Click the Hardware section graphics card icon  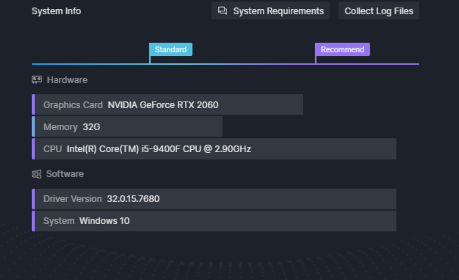coord(37,80)
